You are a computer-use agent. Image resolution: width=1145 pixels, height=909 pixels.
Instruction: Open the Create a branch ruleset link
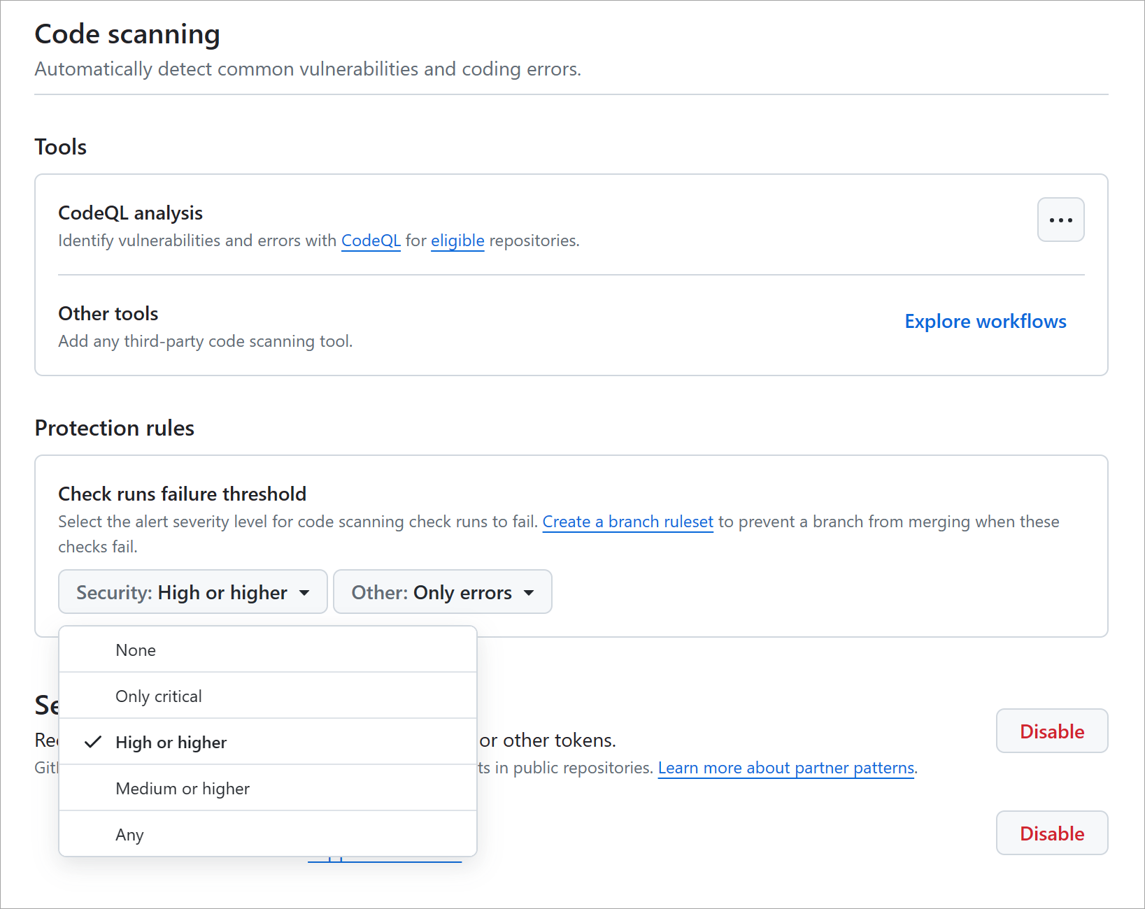[627, 522]
